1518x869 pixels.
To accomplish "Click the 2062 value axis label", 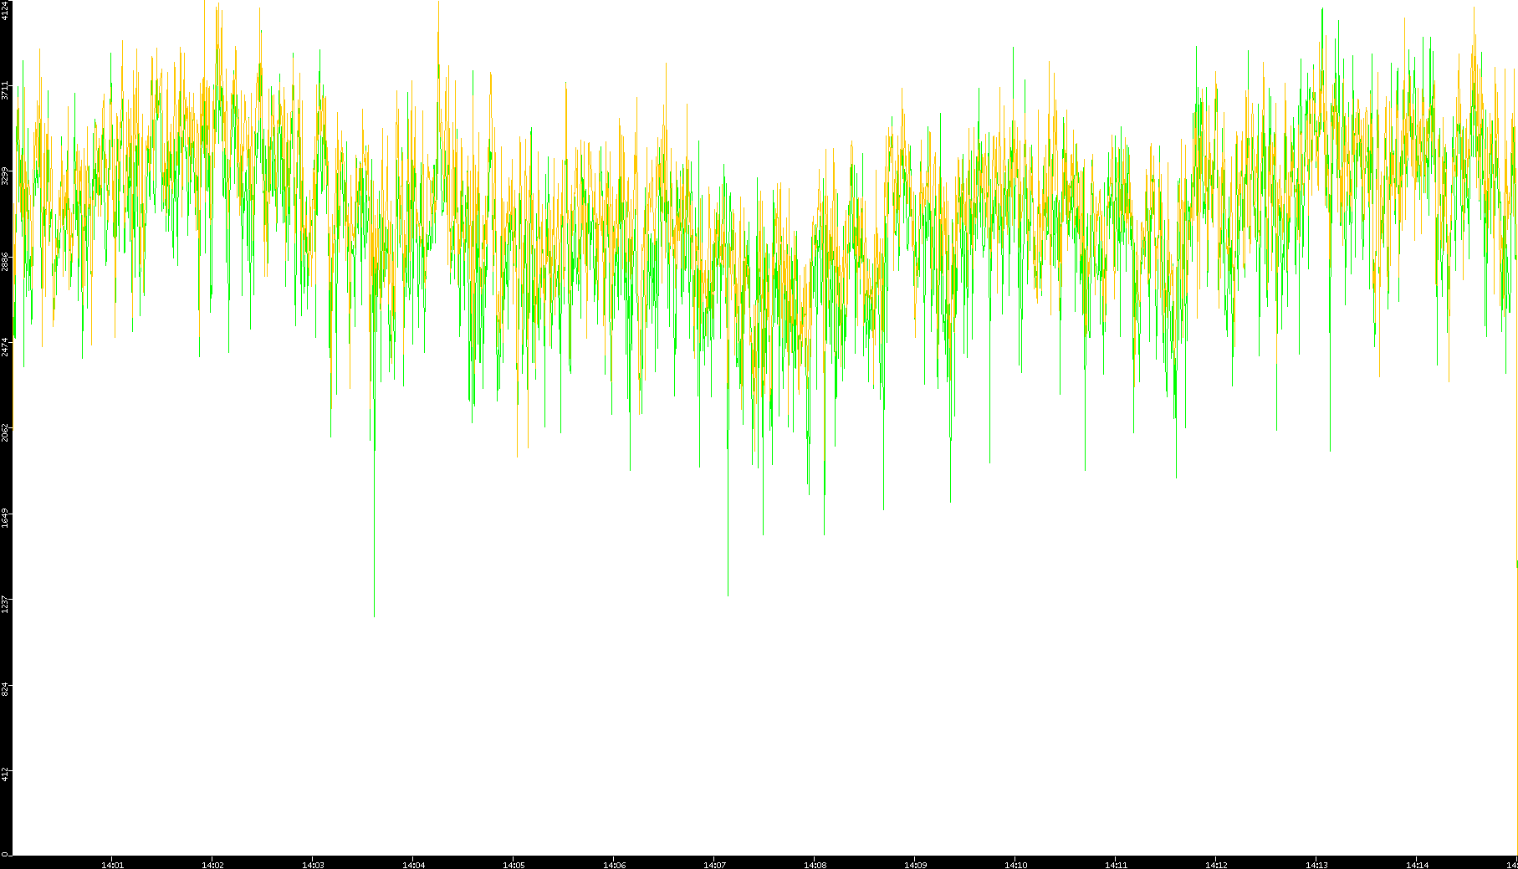I will [6, 432].
